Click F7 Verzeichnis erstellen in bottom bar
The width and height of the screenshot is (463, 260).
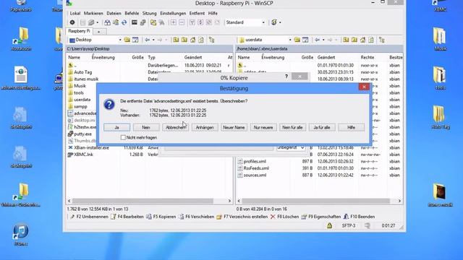[242, 217]
